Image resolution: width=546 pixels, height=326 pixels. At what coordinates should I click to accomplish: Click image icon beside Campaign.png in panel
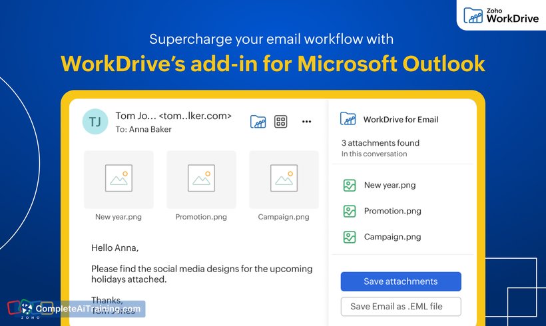[350, 237]
